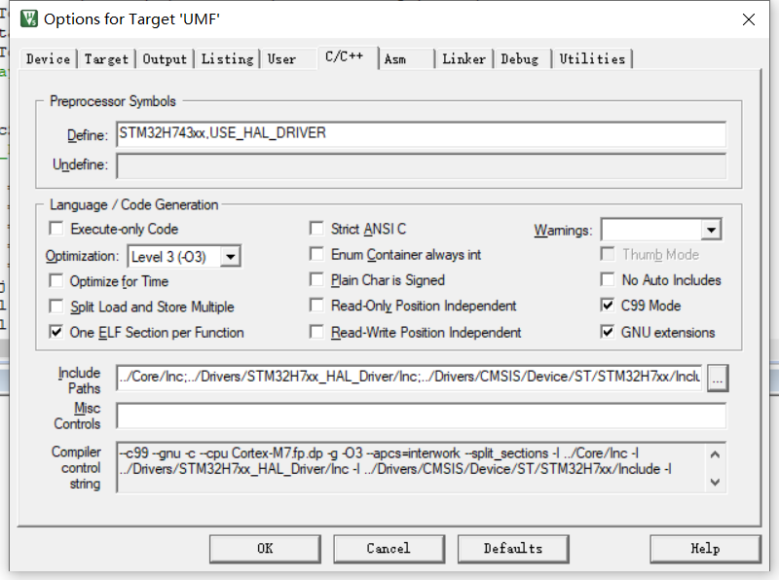Viewport: 779px width, 580px height.
Task: Open the Include Paths browse dialog
Action: click(x=718, y=379)
